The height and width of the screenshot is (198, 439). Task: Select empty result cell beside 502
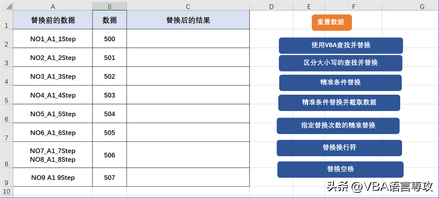click(188, 76)
